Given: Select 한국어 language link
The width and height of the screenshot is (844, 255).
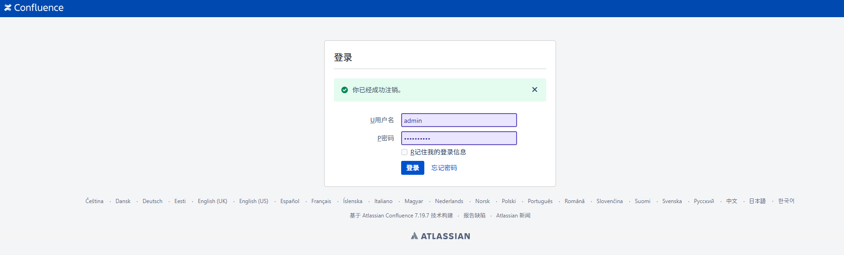Looking at the screenshot, I should (786, 201).
